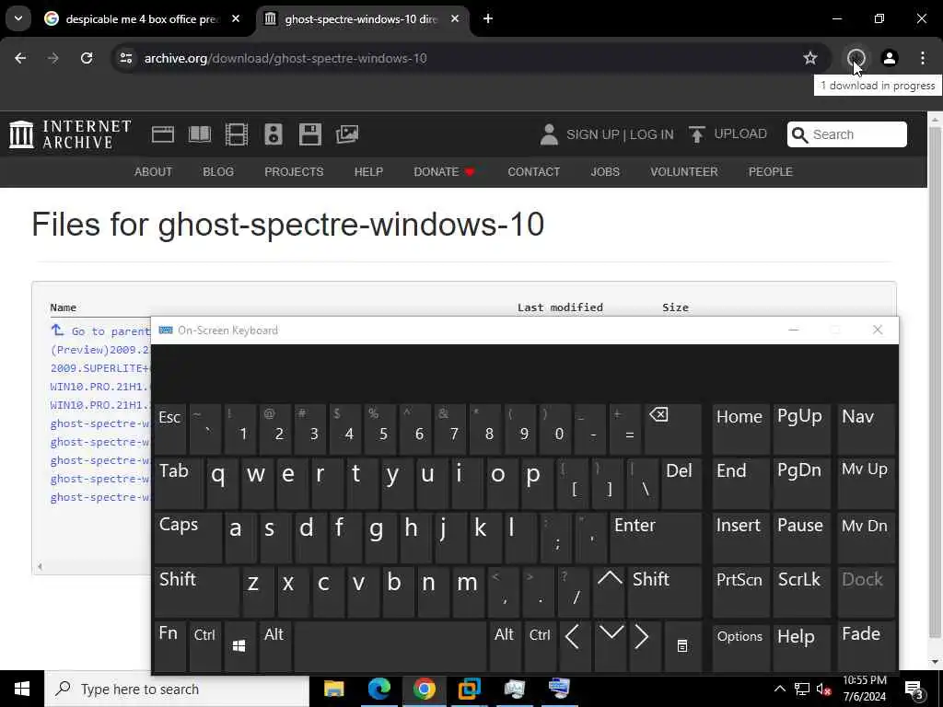Toggle the left Alt key
The image size is (943, 707).
click(274, 646)
